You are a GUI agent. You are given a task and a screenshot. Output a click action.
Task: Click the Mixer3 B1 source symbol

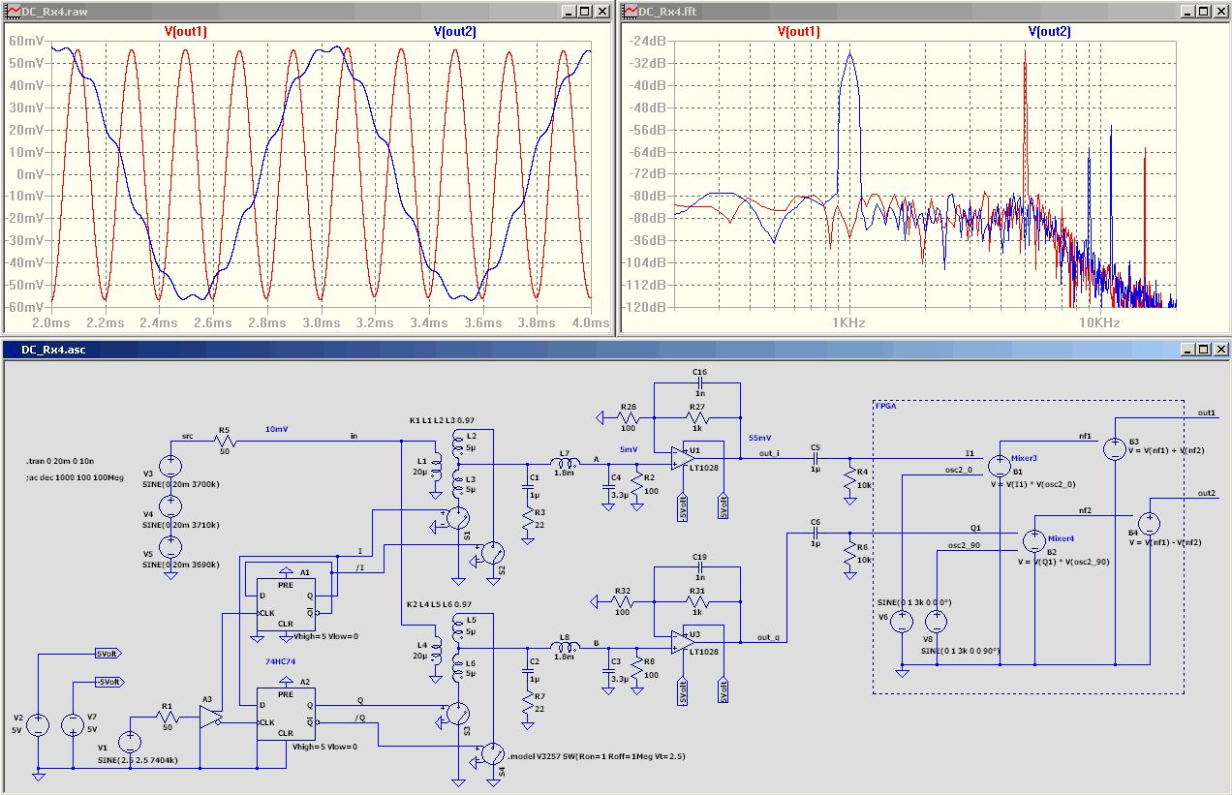pyautogui.click(x=998, y=465)
